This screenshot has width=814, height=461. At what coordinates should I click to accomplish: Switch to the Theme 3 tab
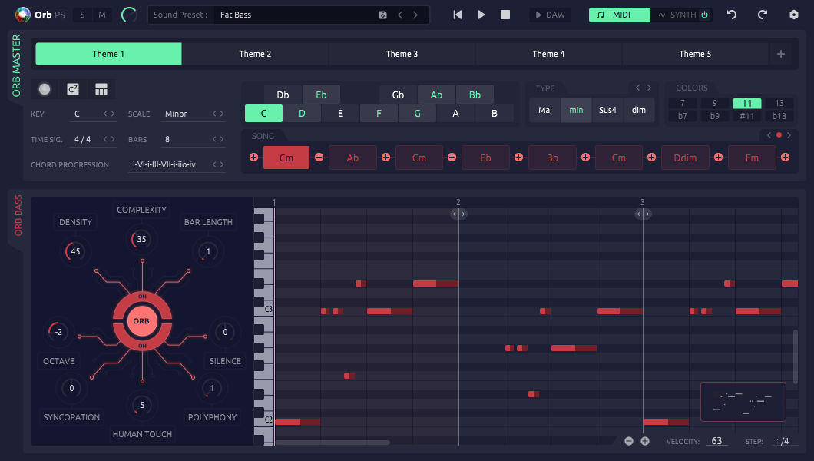[402, 54]
